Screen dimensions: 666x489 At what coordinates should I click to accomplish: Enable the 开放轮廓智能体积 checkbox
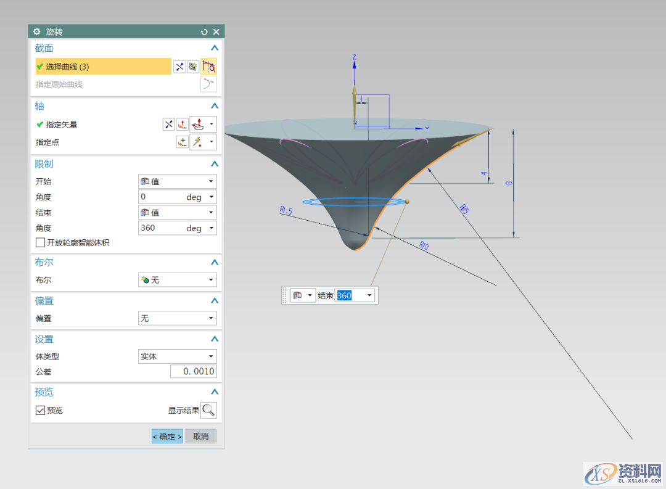[41, 243]
